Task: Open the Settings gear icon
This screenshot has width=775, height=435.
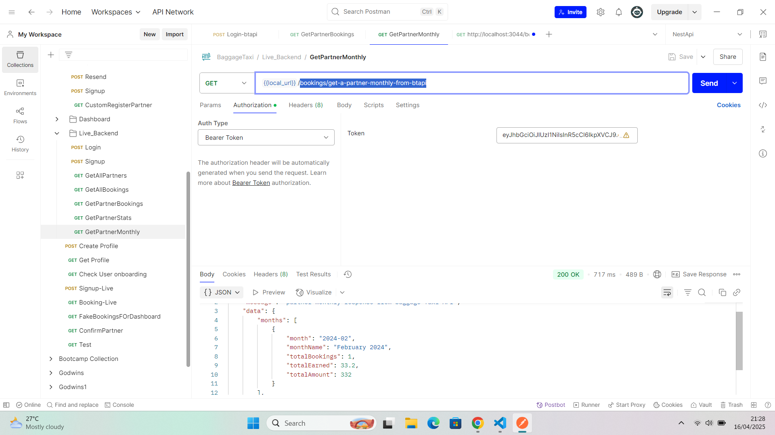Action: pyautogui.click(x=601, y=12)
